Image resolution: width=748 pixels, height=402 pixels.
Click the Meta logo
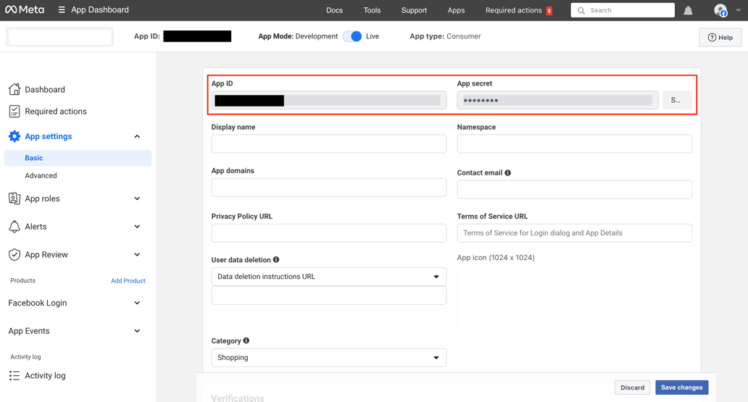25,9
